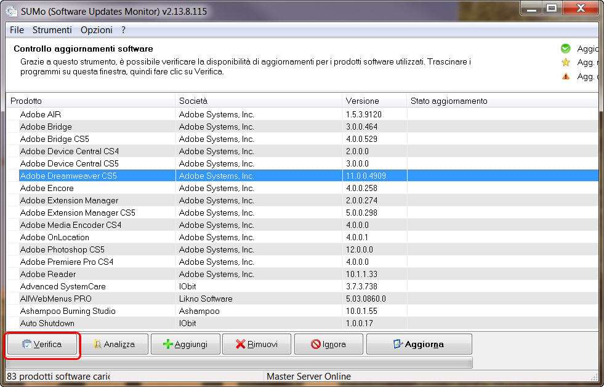
Task: Click the red X Rimuovi button
Action: [x=256, y=345]
